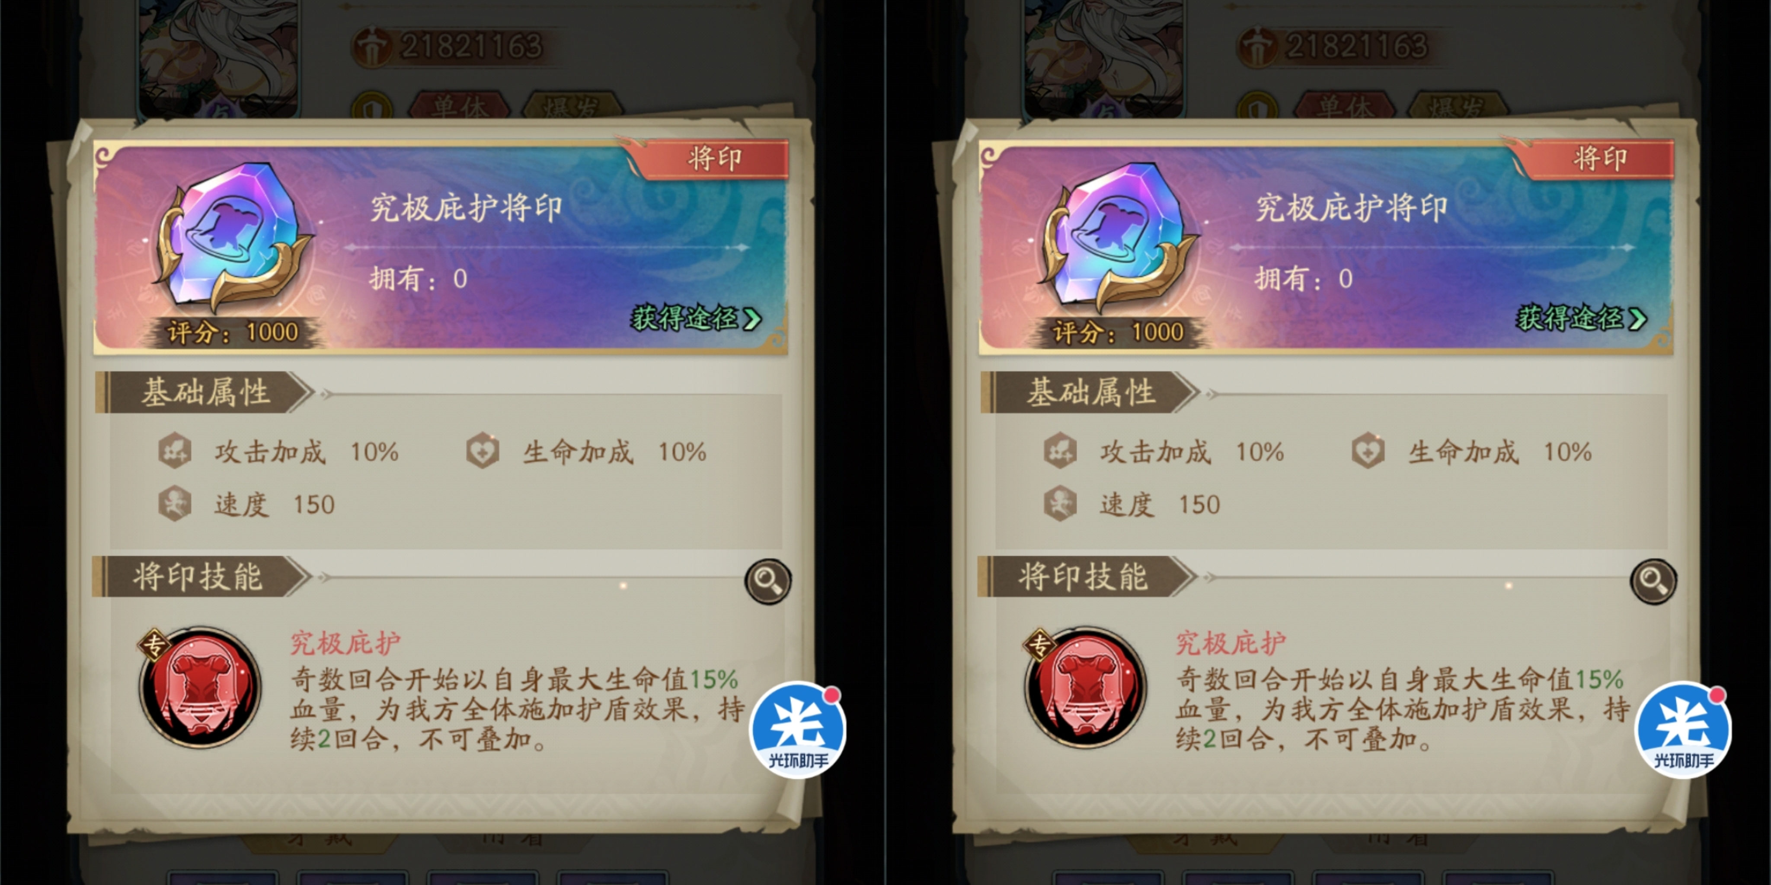Click magnifier icon in left panel's 将印技能 header
This screenshot has height=885, width=1771.
click(768, 581)
